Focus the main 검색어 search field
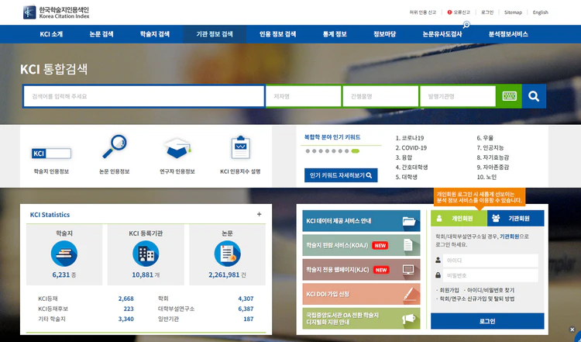The width and height of the screenshot is (581, 342). [x=144, y=96]
